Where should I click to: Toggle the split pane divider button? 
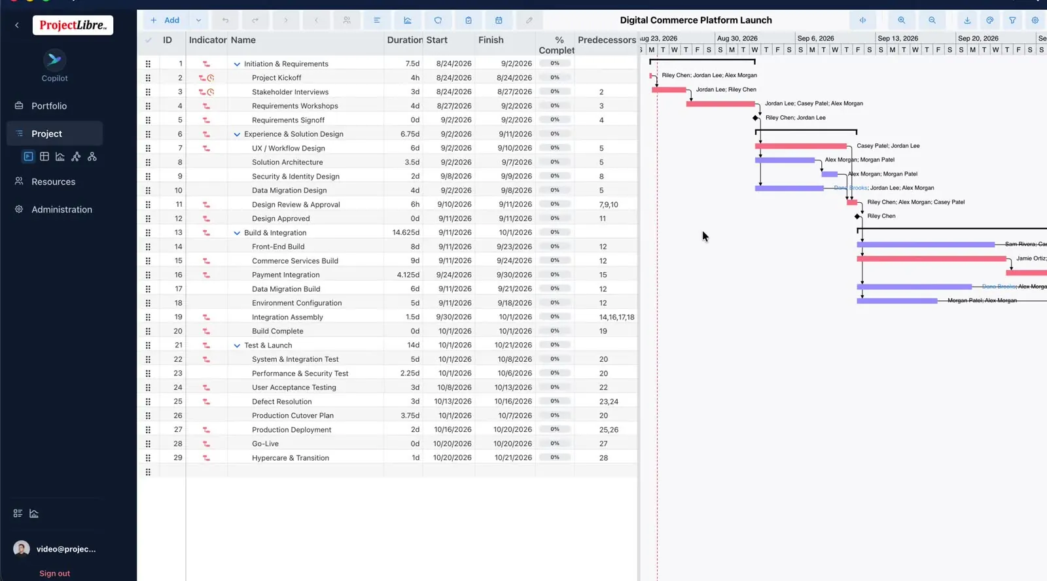click(862, 20)
